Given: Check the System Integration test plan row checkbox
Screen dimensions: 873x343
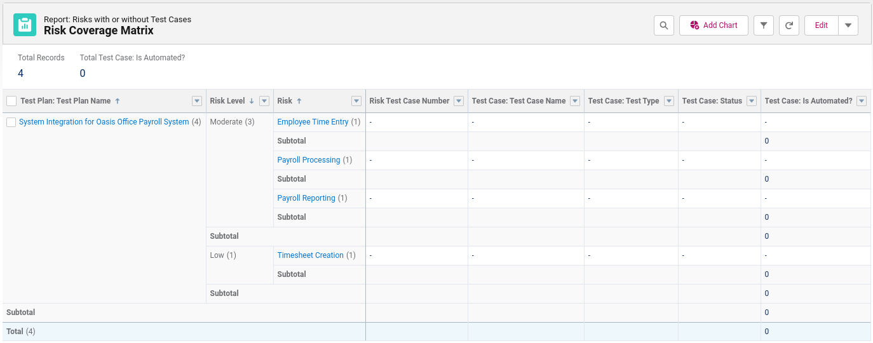Looking at the screenshot, I should [11, 123].
